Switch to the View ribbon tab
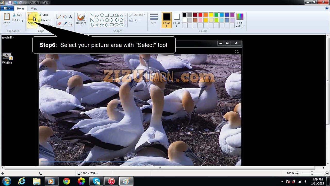Image resolution: width=330 pixels, height=186 pixels. pyautogui.click(x=34, y=9)
